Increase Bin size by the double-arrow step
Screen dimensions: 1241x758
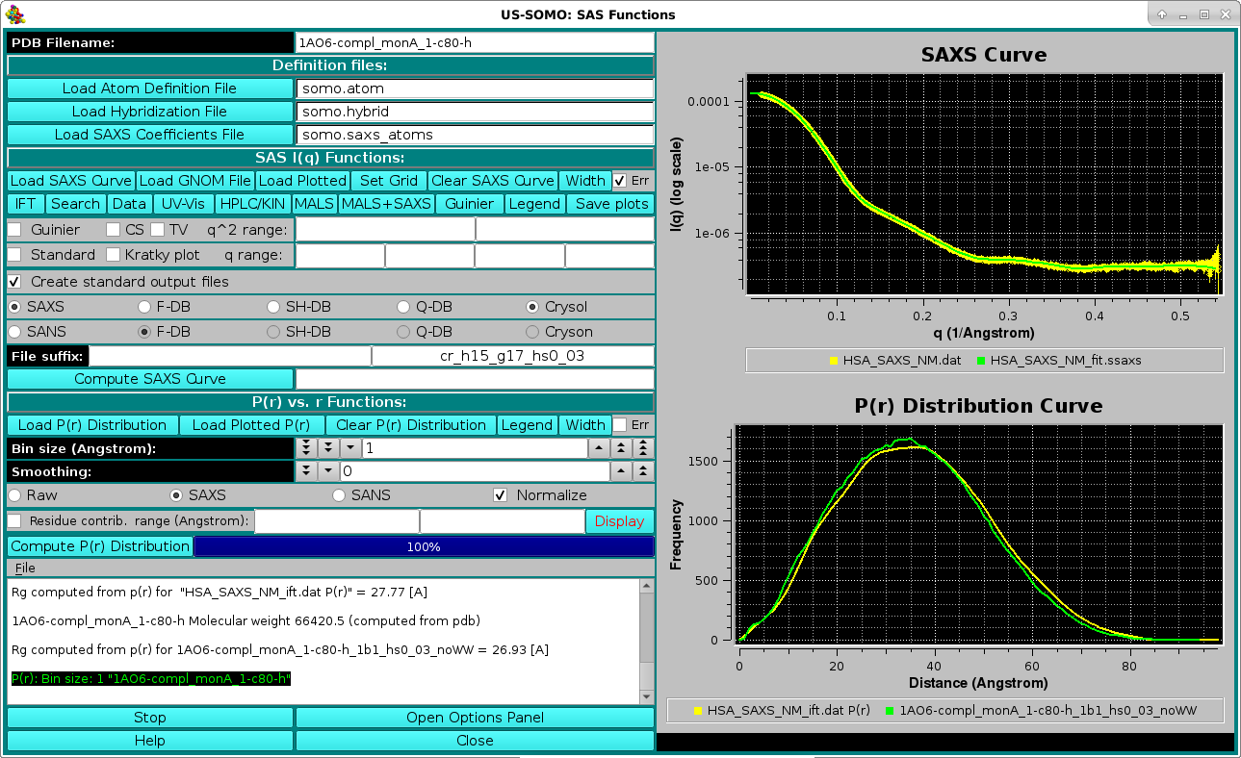click(622, 448)
